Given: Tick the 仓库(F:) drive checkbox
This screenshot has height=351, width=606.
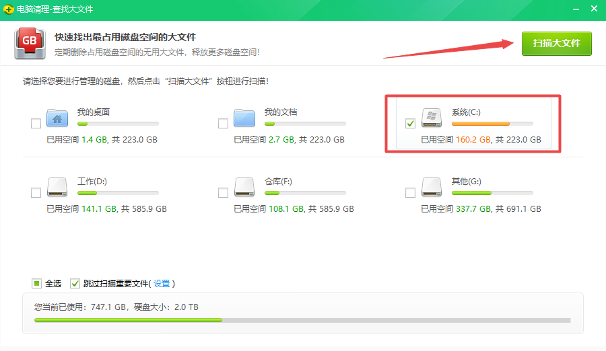Looking at the screenshot, I should 224,193.
